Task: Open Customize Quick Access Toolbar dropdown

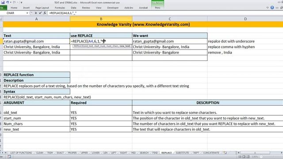Action: pos(22,3)
